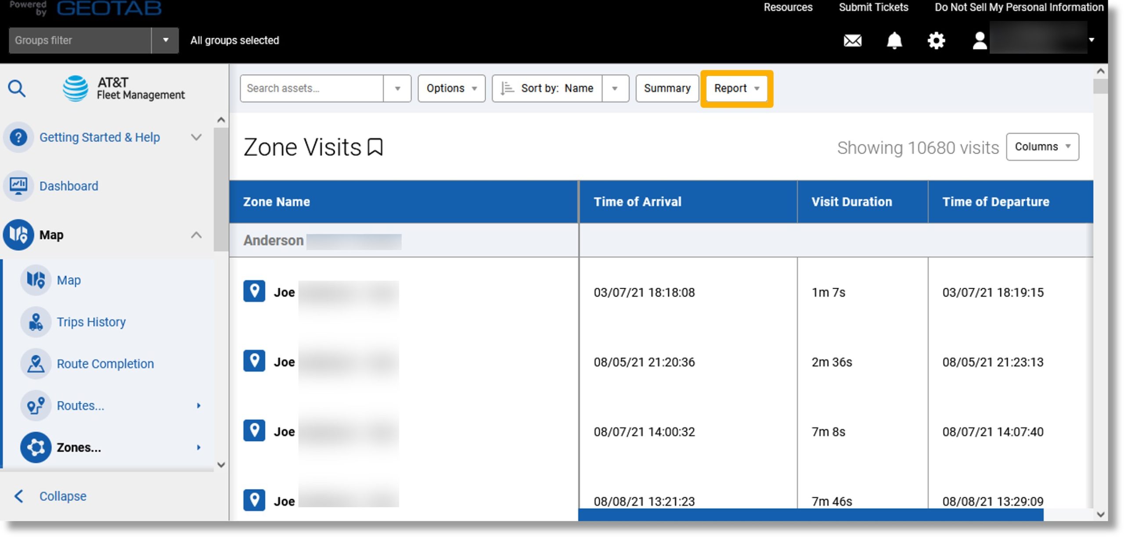This screenshot has height=537, width=1124.
Task: Expand Getting Started & Help section
Action: click(196, 137)
